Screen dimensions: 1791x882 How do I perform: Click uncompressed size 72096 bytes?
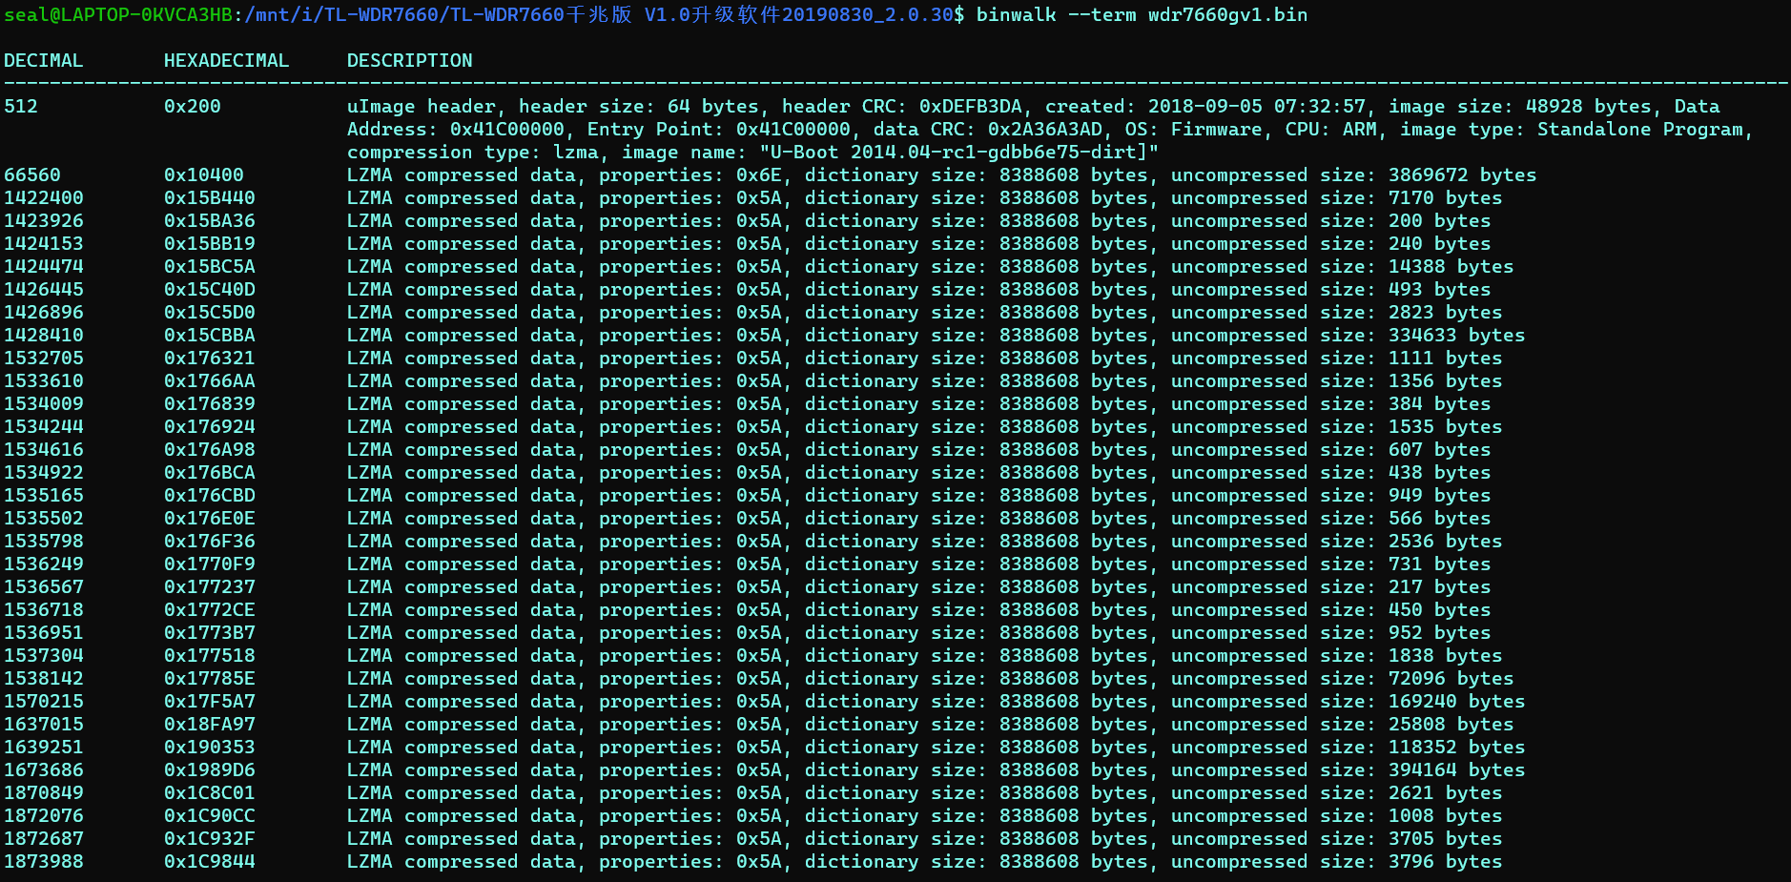click(1451, 678)
